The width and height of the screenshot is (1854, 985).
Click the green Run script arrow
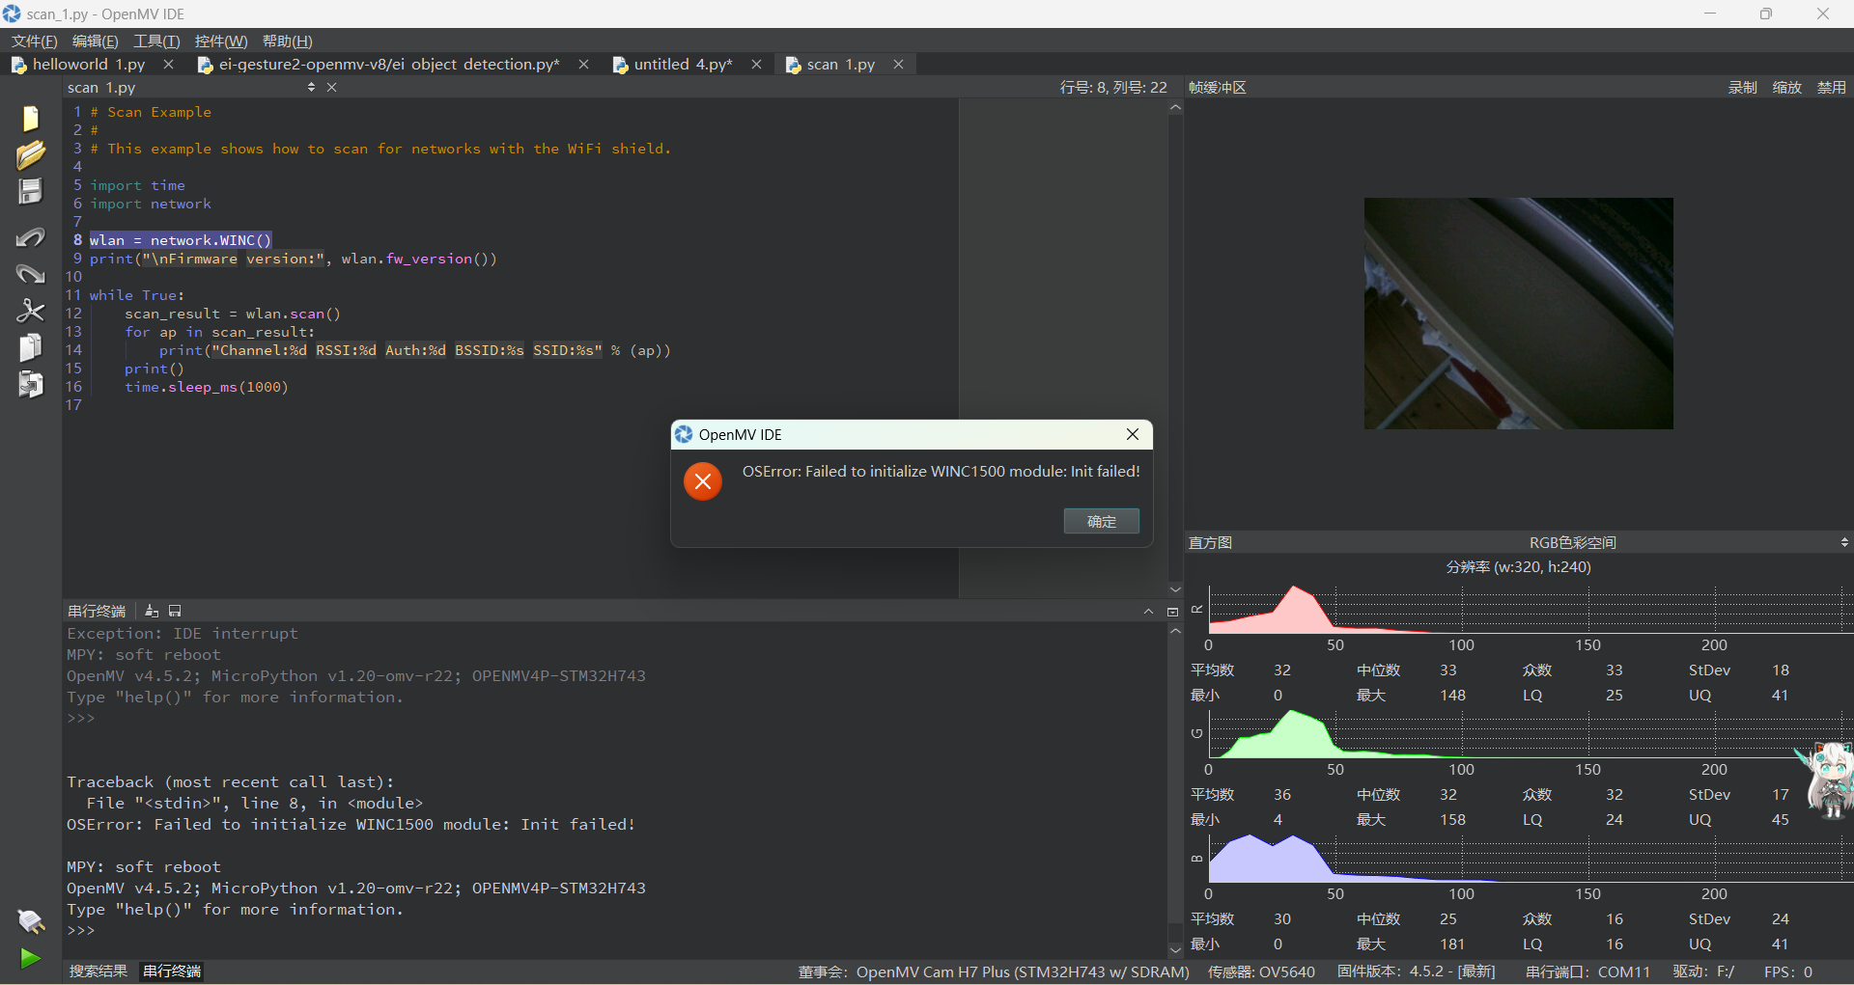coord(30,958)
